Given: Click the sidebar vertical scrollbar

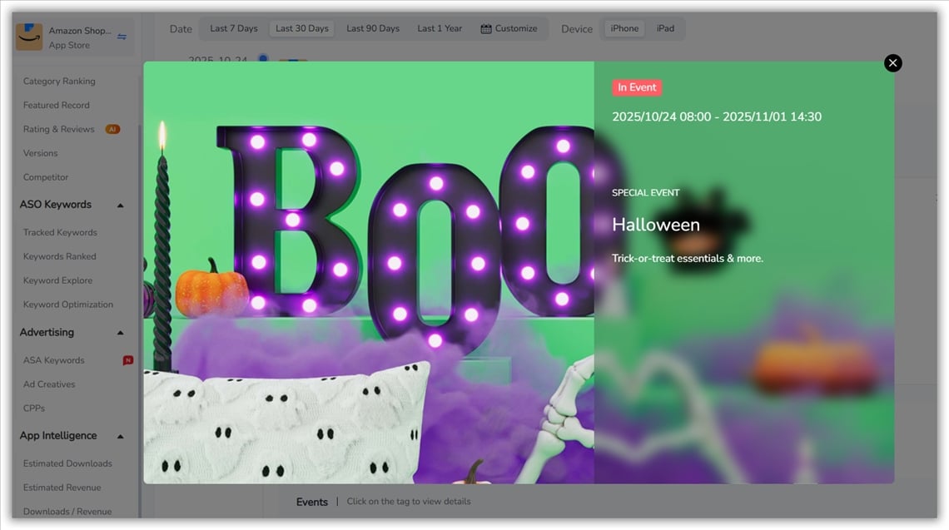Looking at the screenshot, I should click(139, 250).
